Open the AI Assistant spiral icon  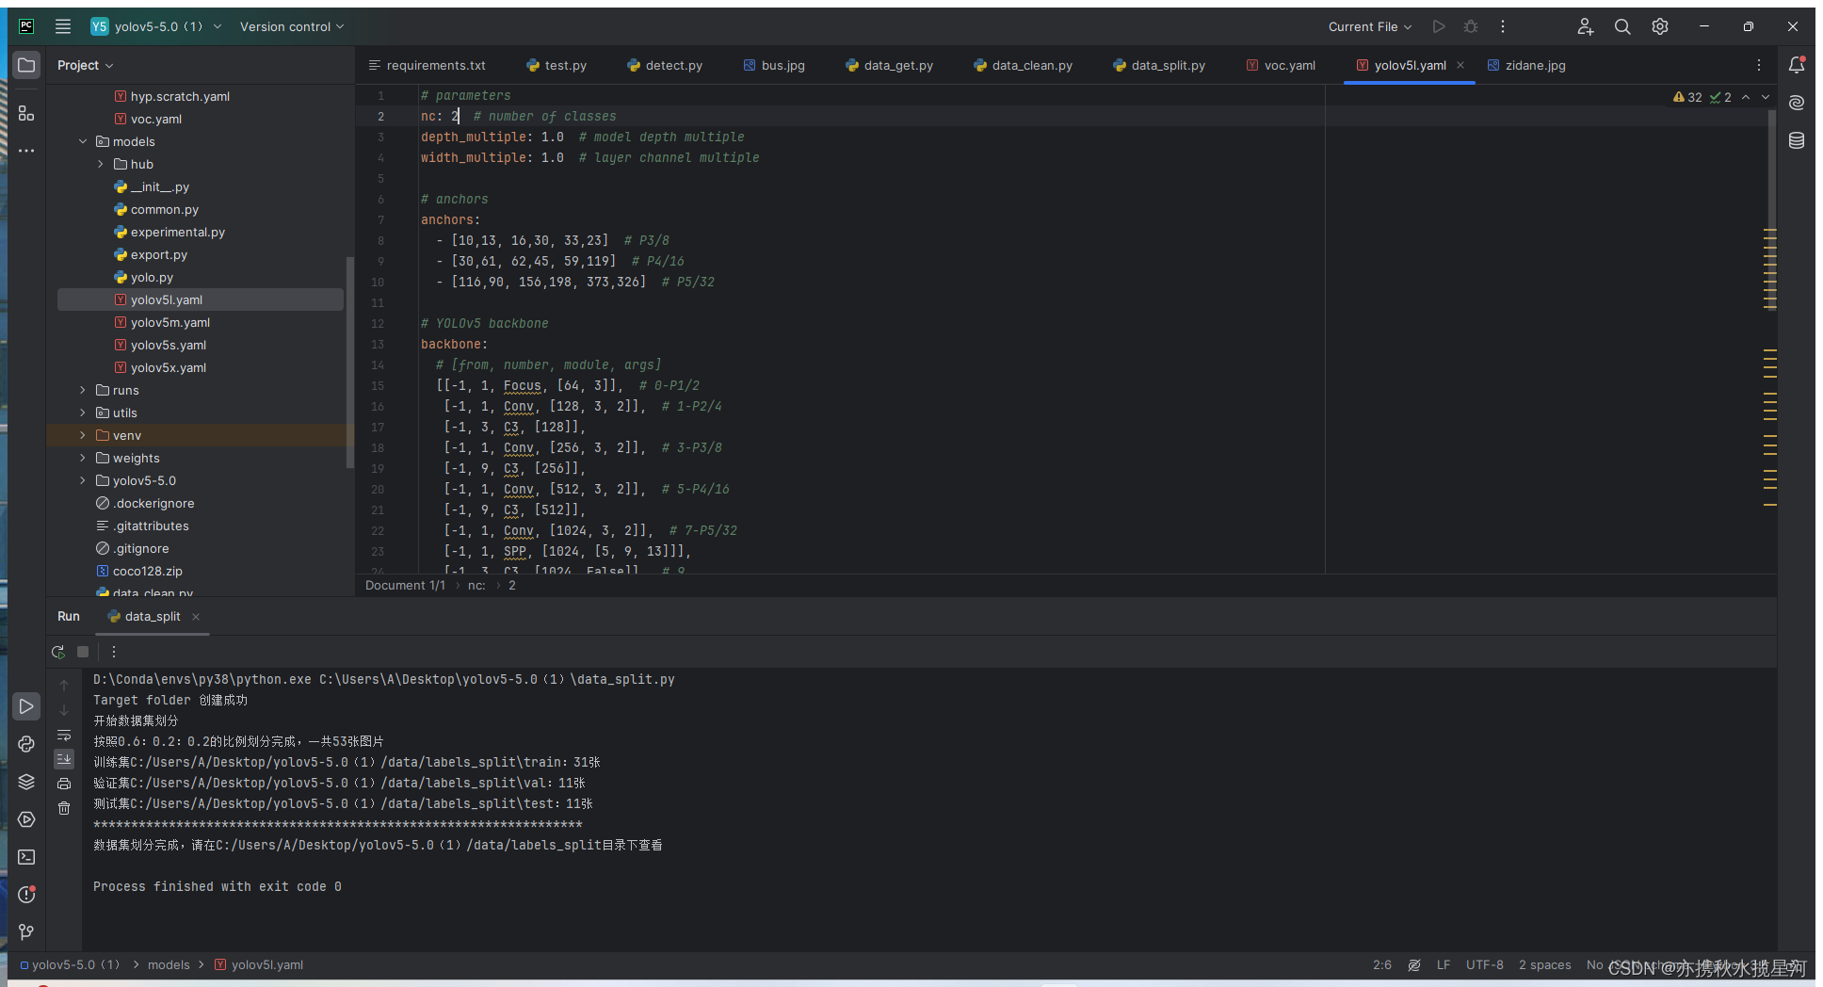(1797, 103)
